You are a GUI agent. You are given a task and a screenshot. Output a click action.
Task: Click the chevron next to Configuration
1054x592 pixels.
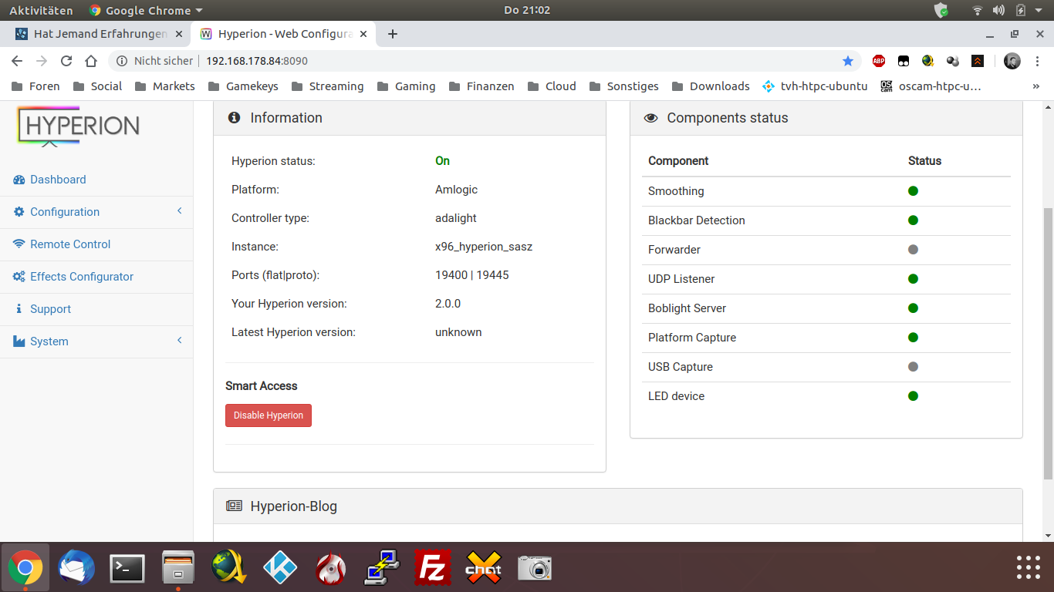180,211
